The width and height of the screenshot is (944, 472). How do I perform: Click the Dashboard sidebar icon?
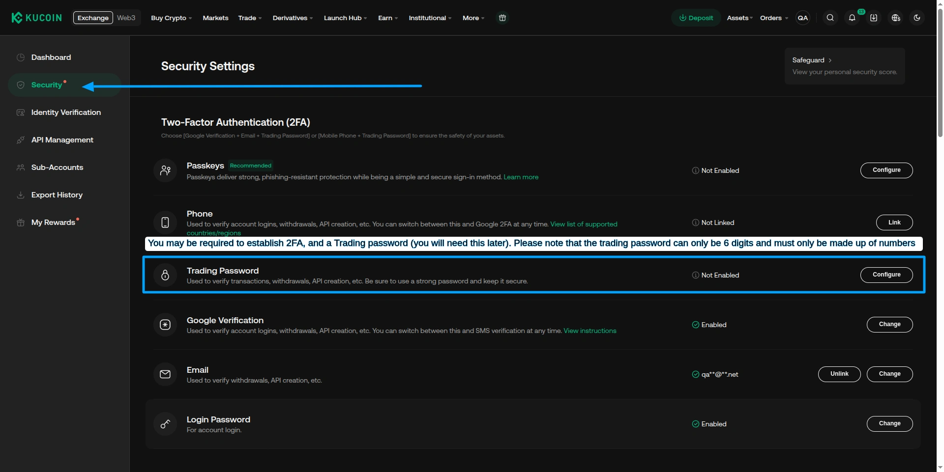click(x=21, y=57)
